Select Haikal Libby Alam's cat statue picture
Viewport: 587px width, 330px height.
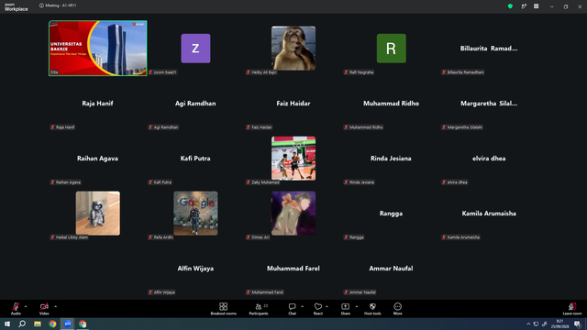point(98,214)
